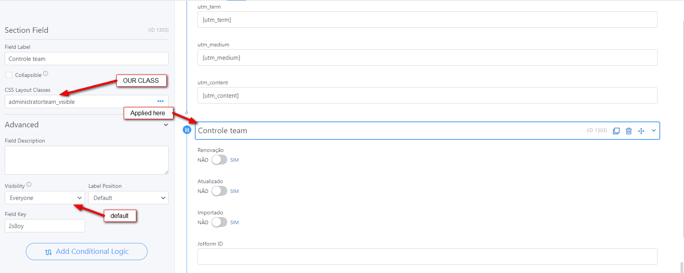Click the duplicate icon on Controle team
684x273 pixels.
616,131
